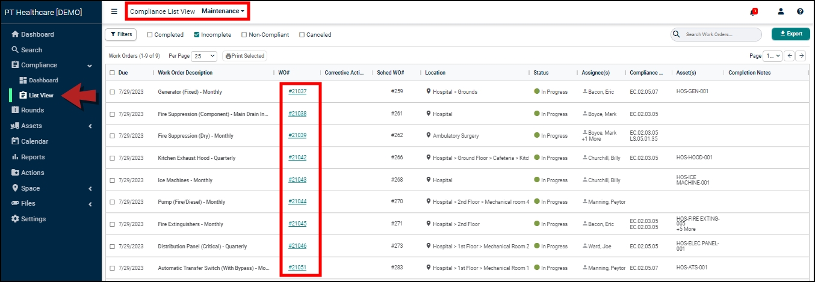The image size is (815, 282).
Task: Expand the Files sidebar section
Action: [x=90, y=204]
